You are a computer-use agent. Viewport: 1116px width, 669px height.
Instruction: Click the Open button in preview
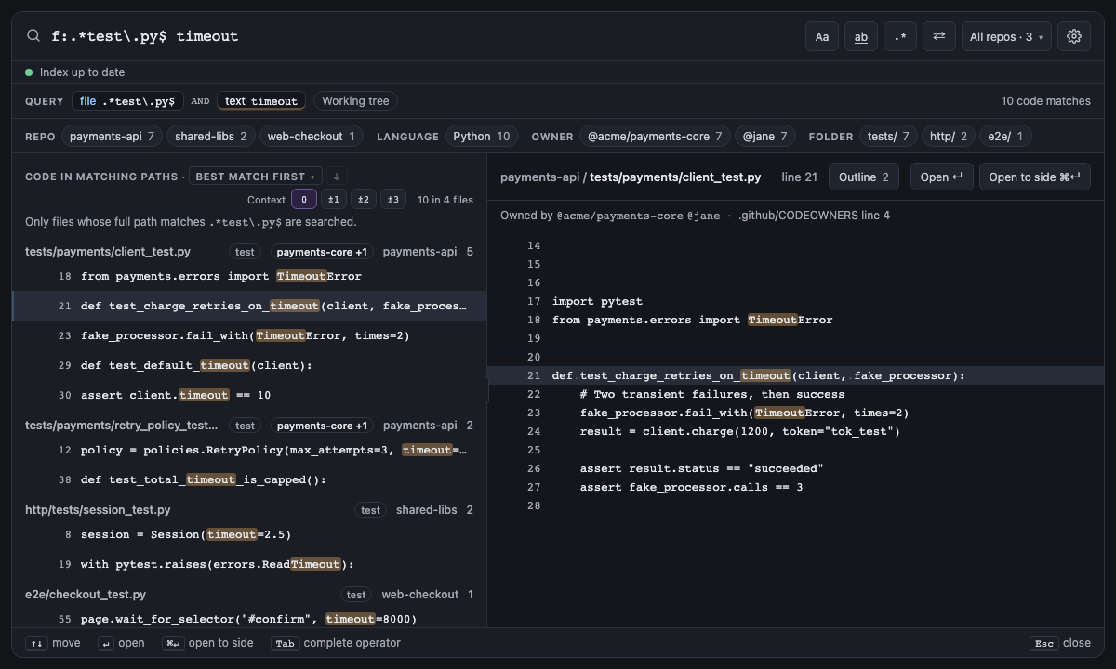click(941, 177)
